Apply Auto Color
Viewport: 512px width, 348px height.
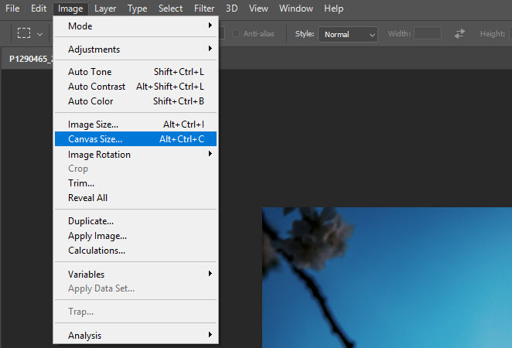[135, 101]
